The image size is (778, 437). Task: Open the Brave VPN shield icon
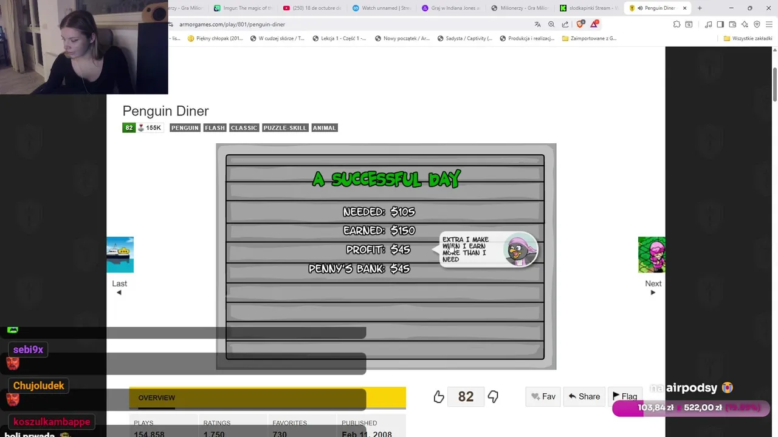pyautogui.click(x=757, y=24)
